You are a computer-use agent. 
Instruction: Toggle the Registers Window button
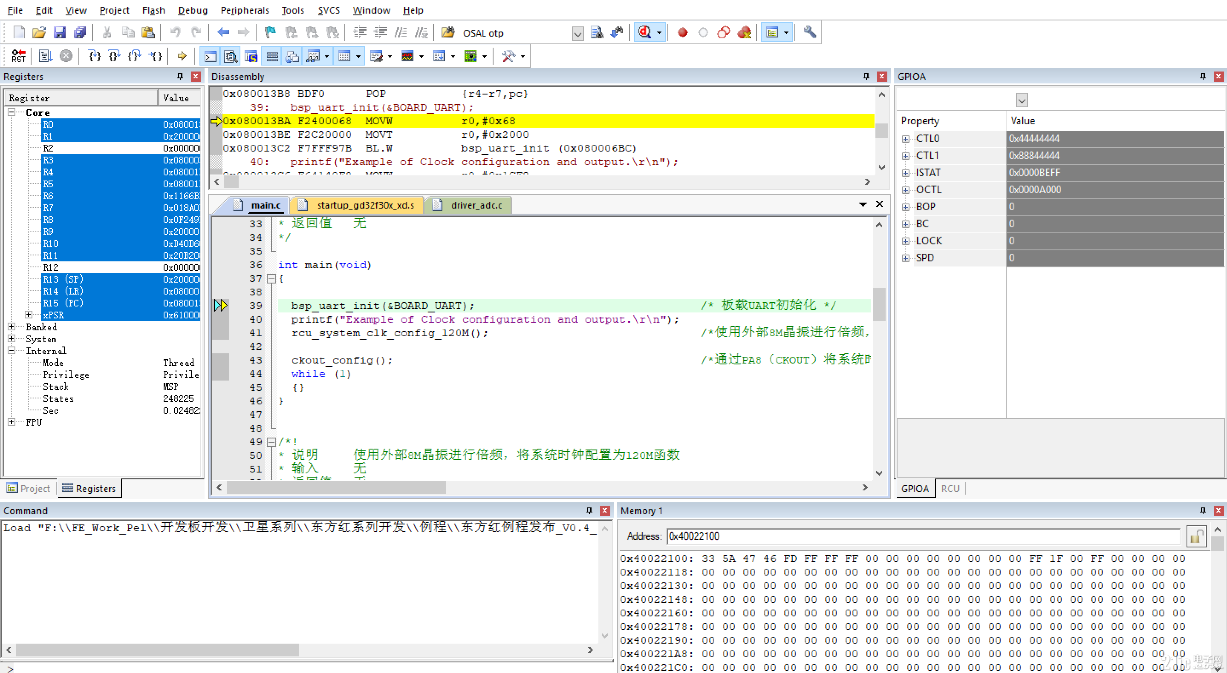pyautogui.click(x=272, y=56)
